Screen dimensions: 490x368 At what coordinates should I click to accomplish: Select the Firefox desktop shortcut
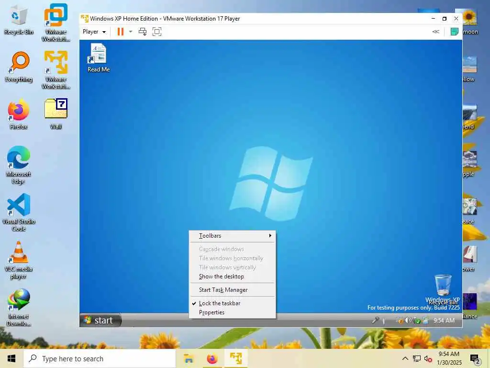[19, 114]
